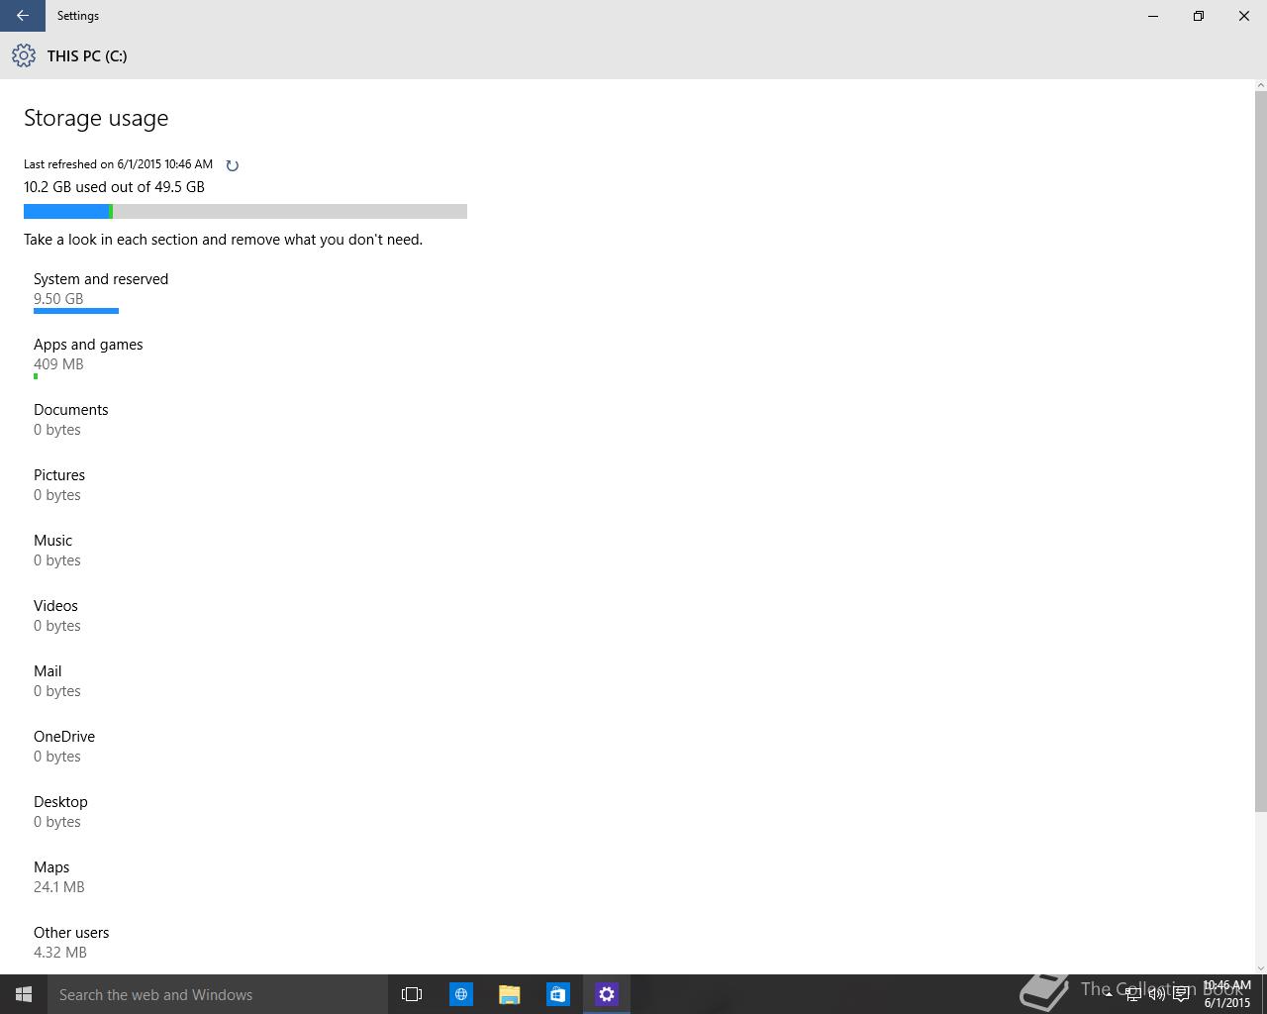Restore down the Settings window
The height and width of the screenshot is (1014, 1267).
pyautogui.click(x=1199, y=16)
